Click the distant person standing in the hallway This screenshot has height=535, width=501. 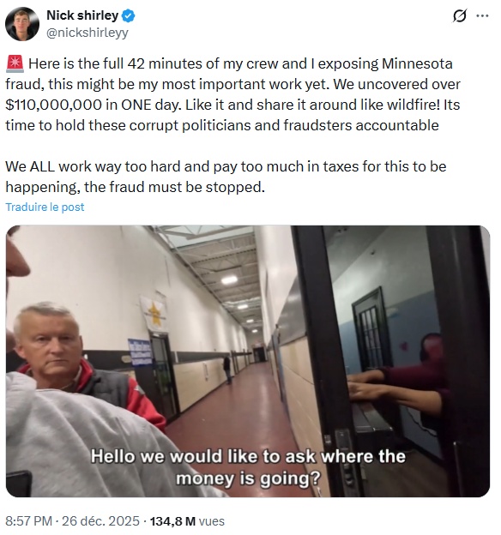(227, 370)
